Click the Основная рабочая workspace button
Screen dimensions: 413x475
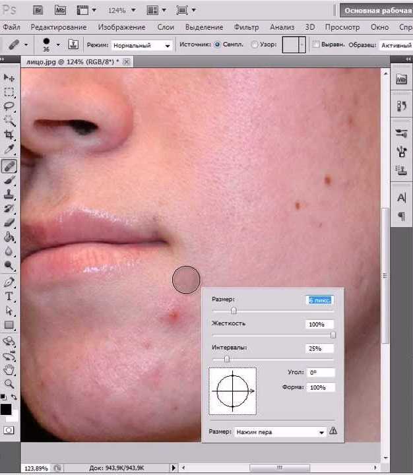[x=376, y=11]
